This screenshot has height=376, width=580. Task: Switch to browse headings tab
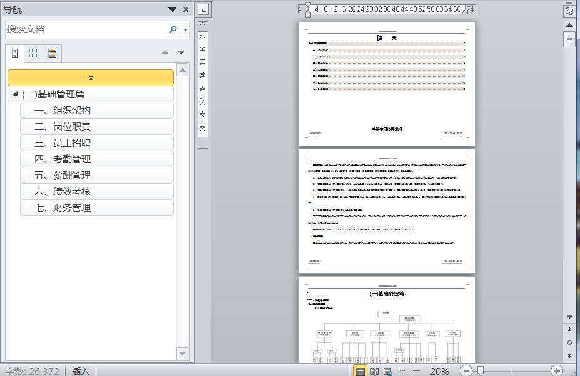click(x=15, y=54)
